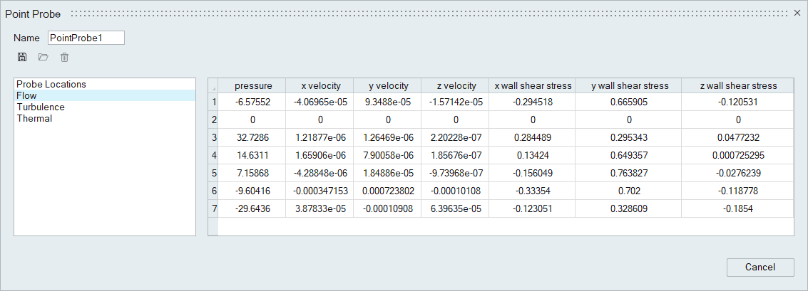Click the x velocity column header
This screenshot has width=808, height=291.
(x=320, y=85)
